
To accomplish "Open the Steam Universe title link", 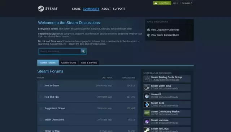I will [160, 120].
